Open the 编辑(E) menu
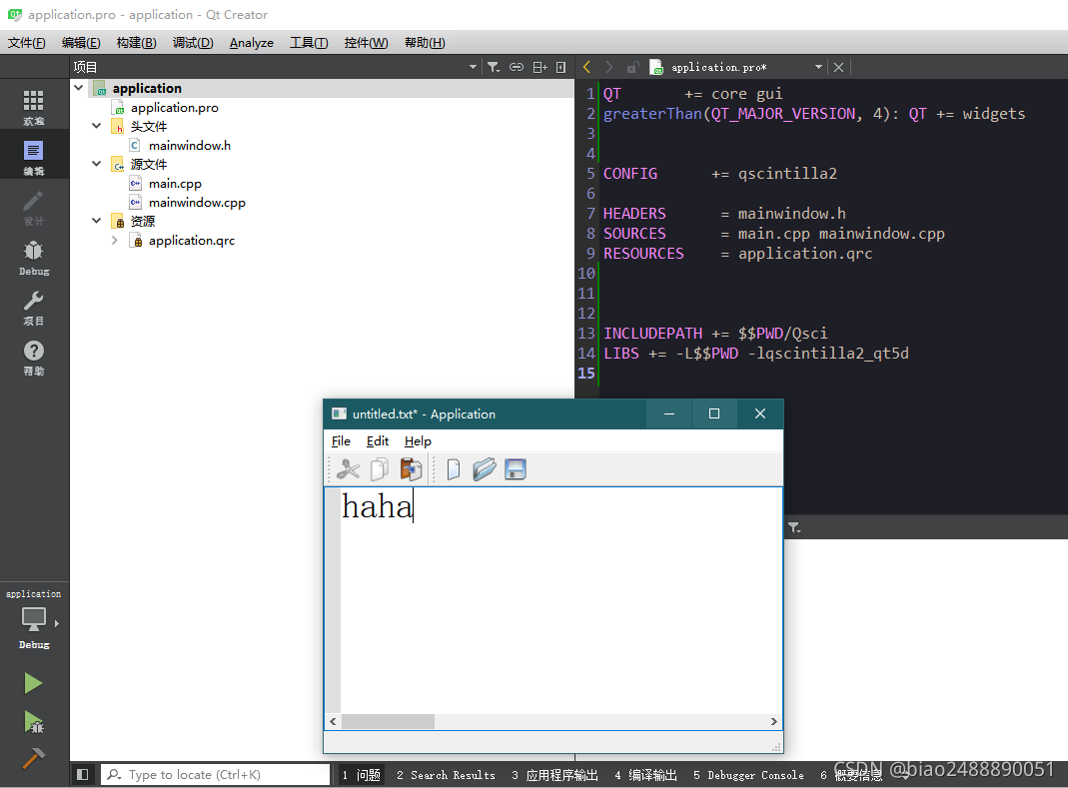Viewport: 1068px width, 788px height. [81, 43]
